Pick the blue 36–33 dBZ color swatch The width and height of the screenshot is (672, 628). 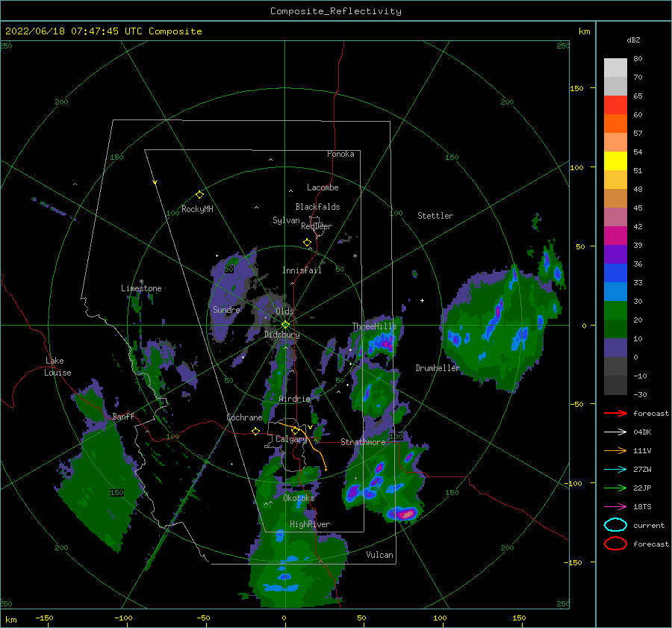pyautogui.click(x=615, y=273)
